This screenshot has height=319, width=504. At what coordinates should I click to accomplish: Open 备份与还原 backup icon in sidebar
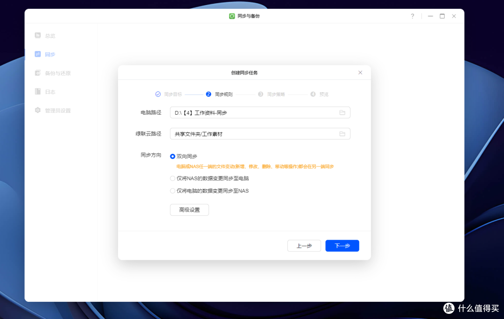tap(38, 73)
